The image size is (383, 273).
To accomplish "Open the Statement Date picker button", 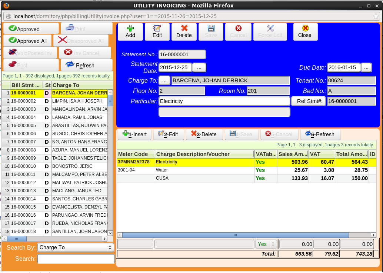I will [x=199, y=67].
